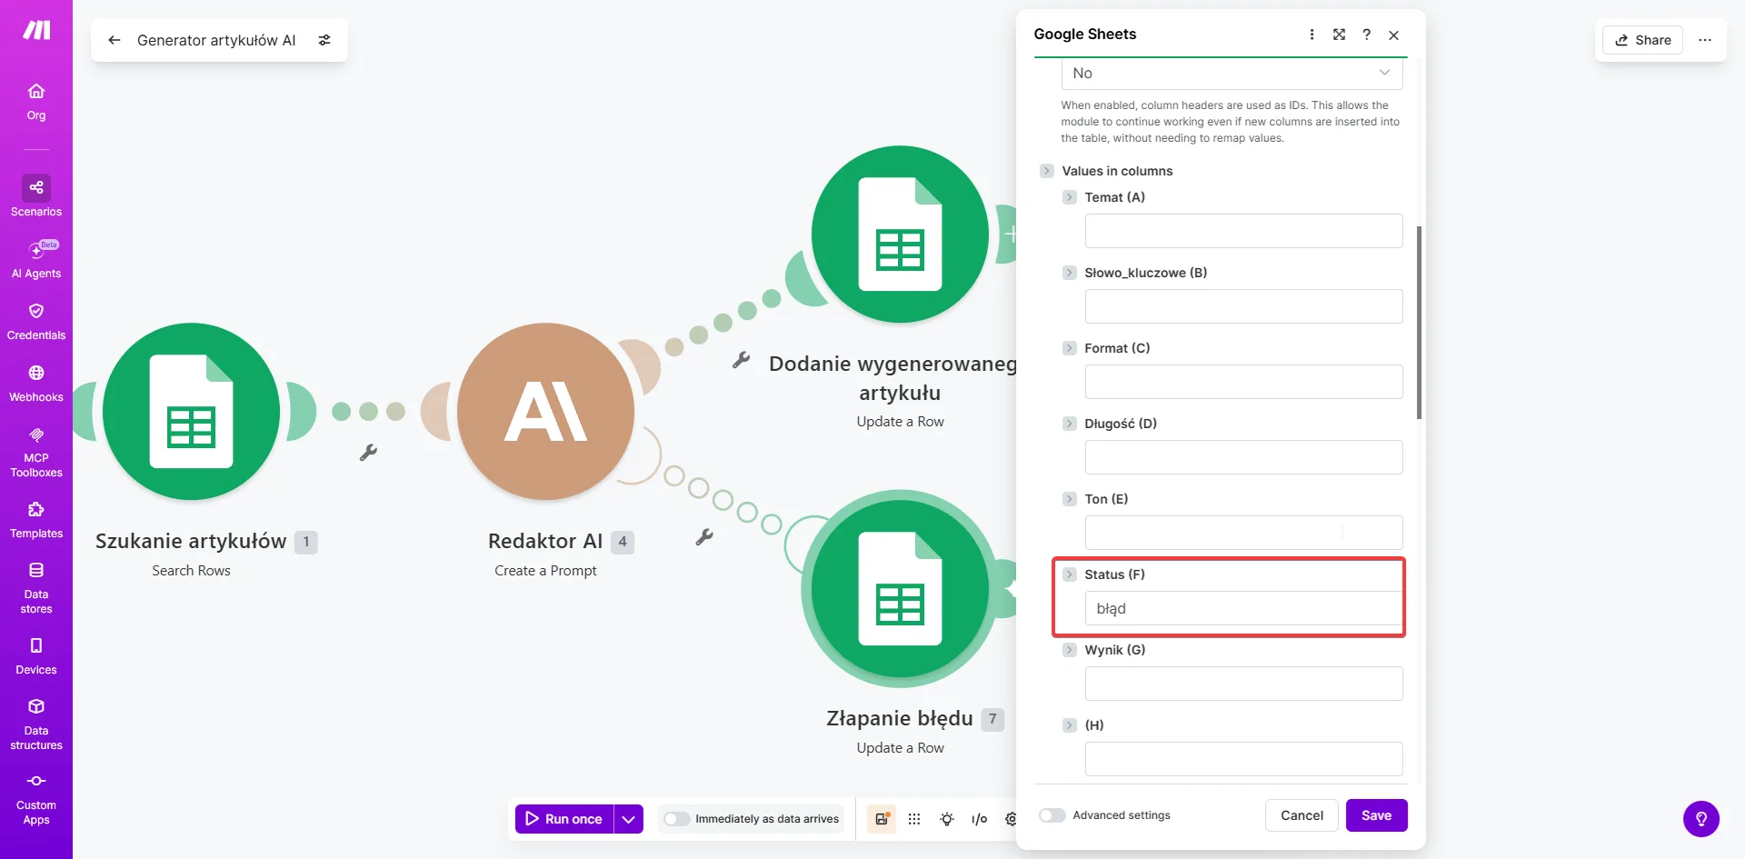Select the Złapanie błędu Google Sheets module

[x=900, y=588]
